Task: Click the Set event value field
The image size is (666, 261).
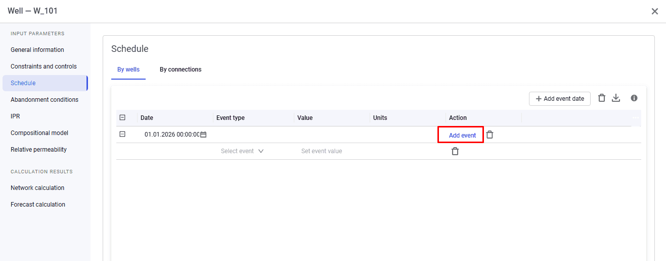Action: 322,151
